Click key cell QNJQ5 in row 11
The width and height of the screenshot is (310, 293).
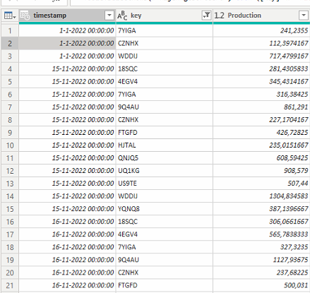click(x=165, y=158)
